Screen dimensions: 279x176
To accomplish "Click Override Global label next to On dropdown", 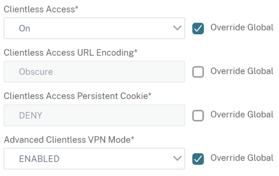I will [242, 27].
